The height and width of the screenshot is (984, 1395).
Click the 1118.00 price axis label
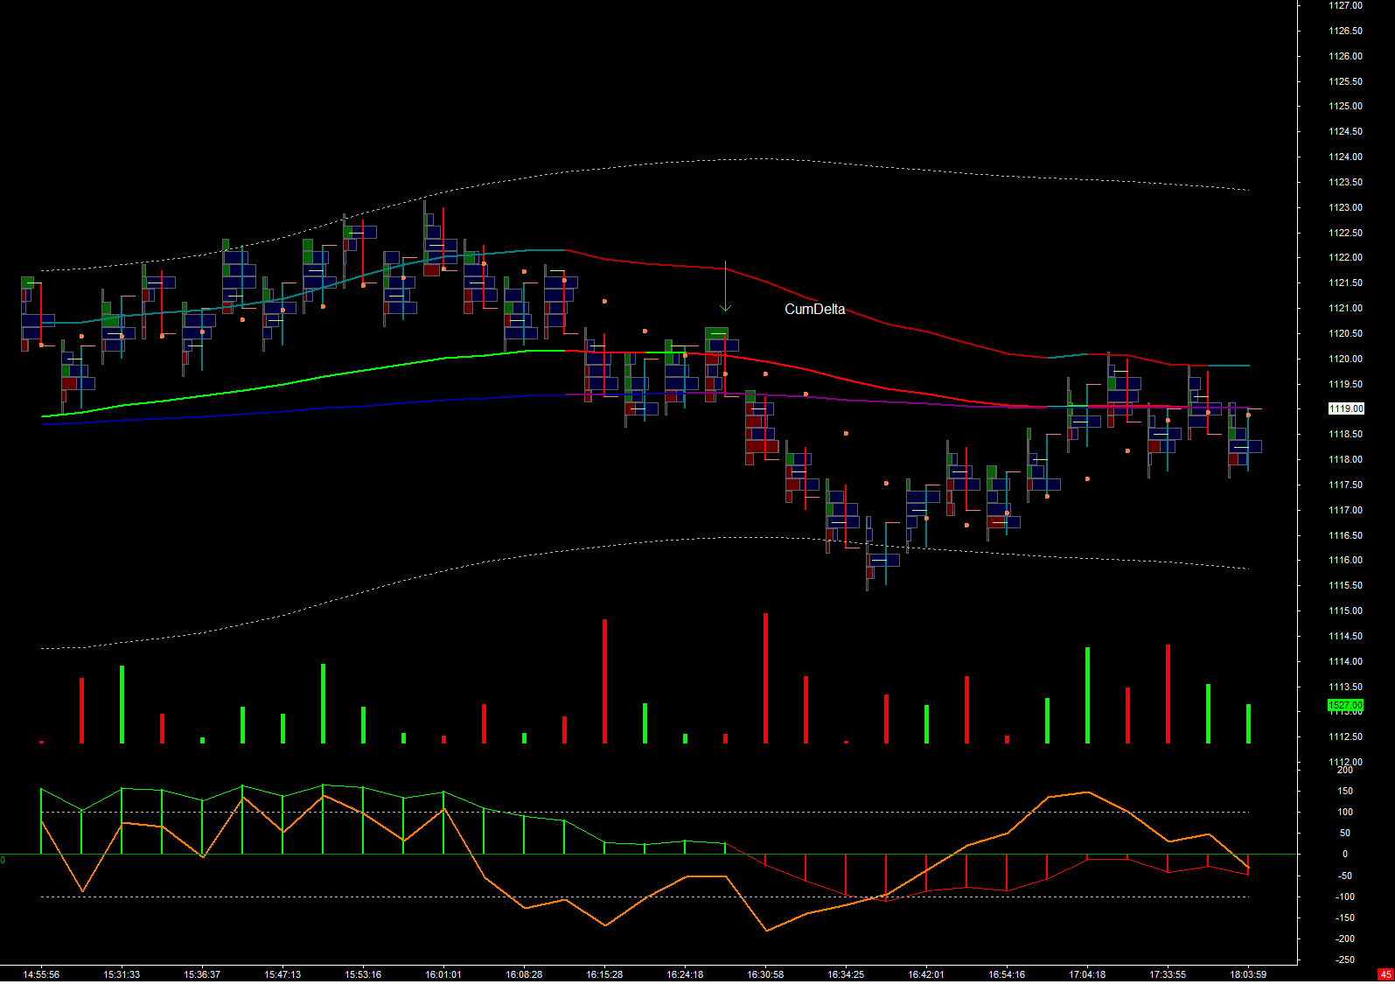click(x=1345, y=459)
